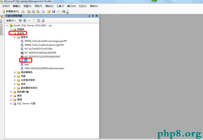Expand the Server Roles (服务器角色) folder
Screen dimensions: 203x140
pyautogui.click(x=15, y=72)
